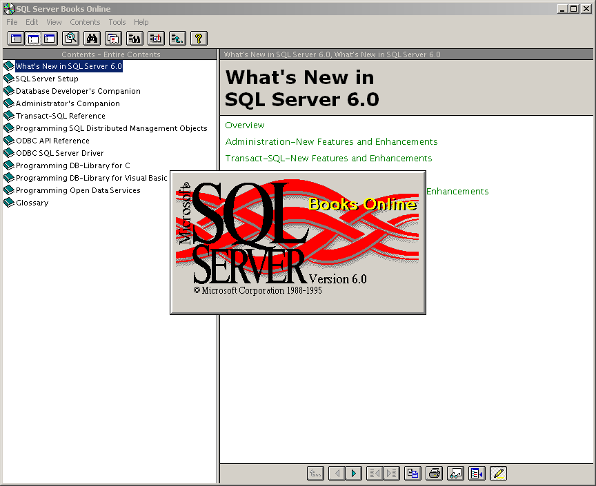Open Help using the question mark toolbar icon
596x486 pixels.
199,38
